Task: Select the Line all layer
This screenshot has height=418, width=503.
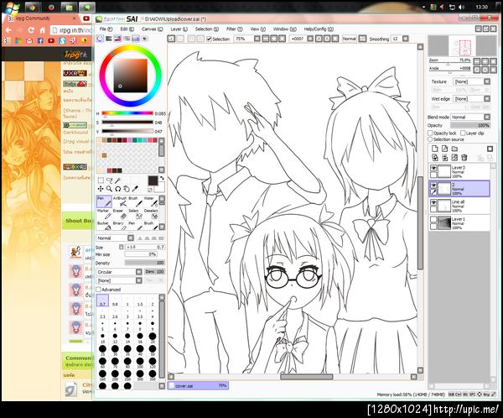Action: point(459,206)
